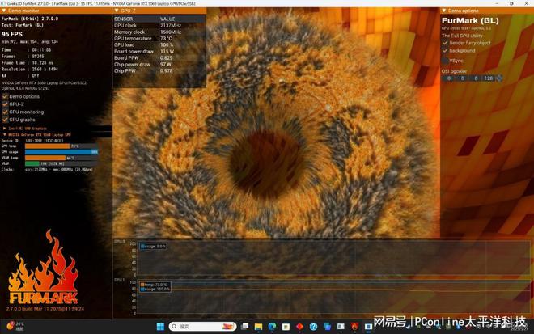This screenshot has width=534, height=334.
Task: Uncheck the GPU graphs checkbox
Action: pos(5,120)
